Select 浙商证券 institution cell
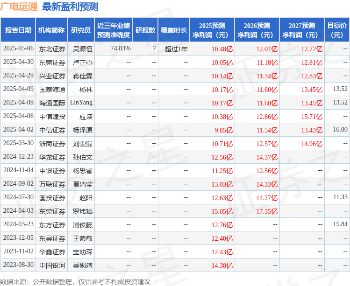Screen dimensions: 350x286 click(52, 144)
